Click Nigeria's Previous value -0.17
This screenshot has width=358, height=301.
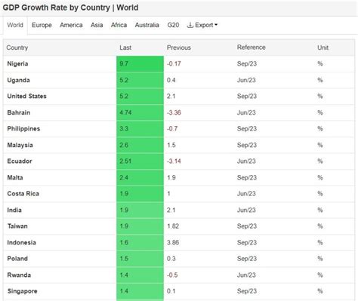click(x=174, y=63)
